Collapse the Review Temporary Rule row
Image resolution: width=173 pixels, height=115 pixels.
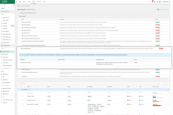tap(19, 49)
